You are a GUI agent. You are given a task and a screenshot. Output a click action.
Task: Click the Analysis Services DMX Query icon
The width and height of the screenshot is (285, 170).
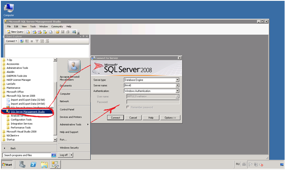pyautogui.click(x=39, y=32)
